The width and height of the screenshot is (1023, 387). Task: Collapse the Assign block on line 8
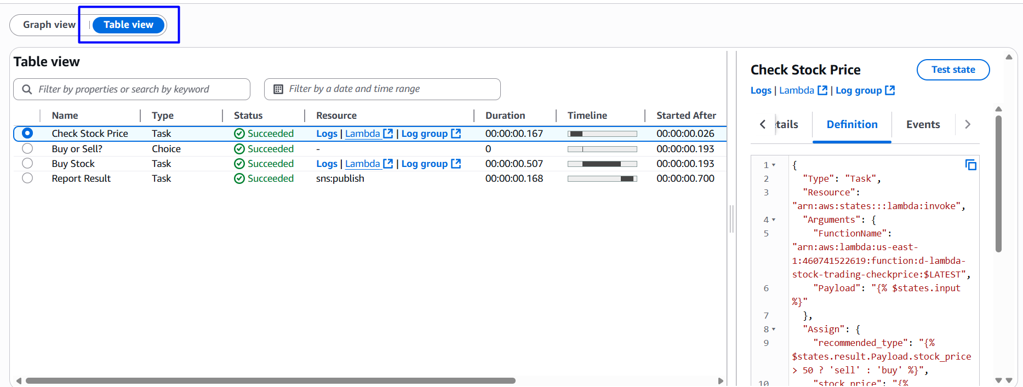[x=774, y=329]
